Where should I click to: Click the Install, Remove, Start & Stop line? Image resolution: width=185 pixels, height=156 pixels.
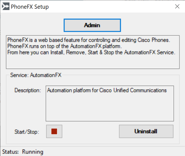pyautogui.click(x=91, y=52)
